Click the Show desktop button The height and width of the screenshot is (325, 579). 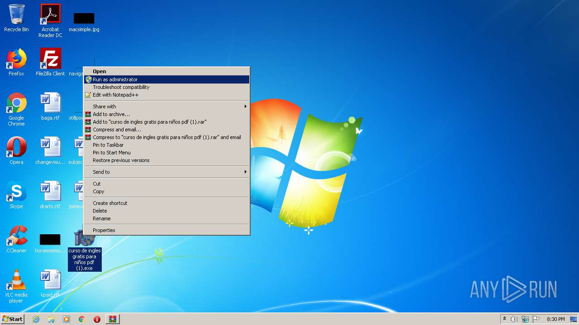tap(574, 319)
